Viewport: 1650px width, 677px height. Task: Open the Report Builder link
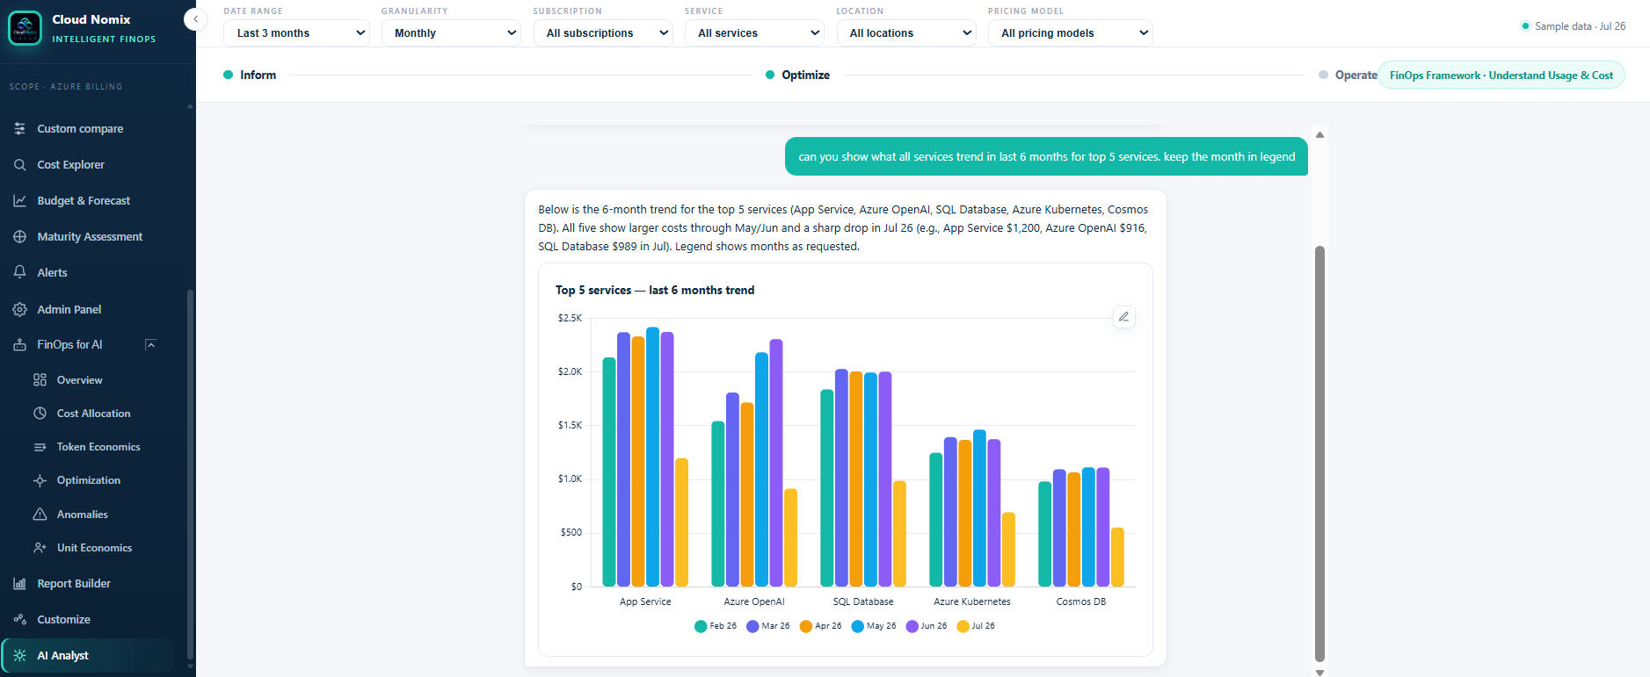tap(74, 583)
